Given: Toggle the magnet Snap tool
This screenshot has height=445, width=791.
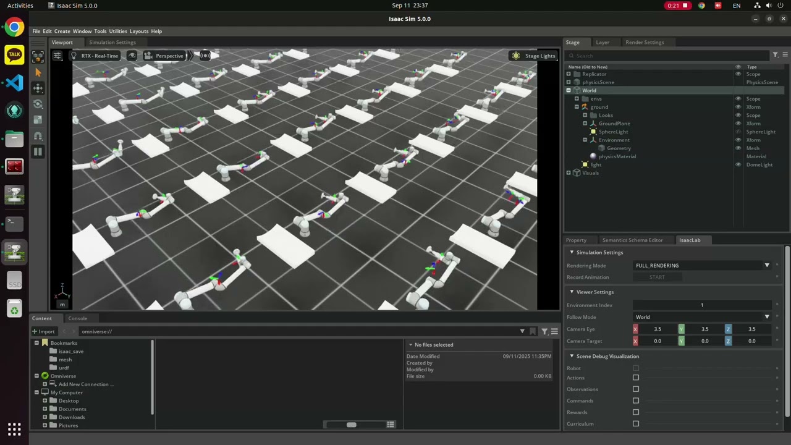Looking at the screenshot, I should [38, 135].
